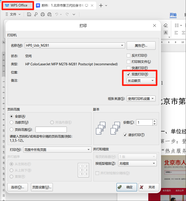Open the 长边翻页 dropdown

click(x=141, y=81)
